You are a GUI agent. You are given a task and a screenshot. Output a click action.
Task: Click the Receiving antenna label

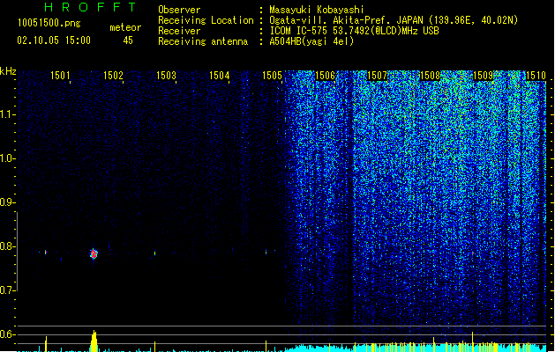tap(203, 41)
